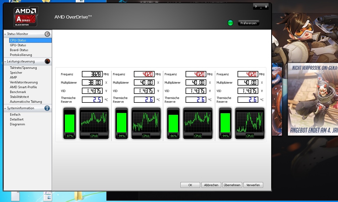Click CPU1 usage bar showing 94%

click(x=122, y=123)
